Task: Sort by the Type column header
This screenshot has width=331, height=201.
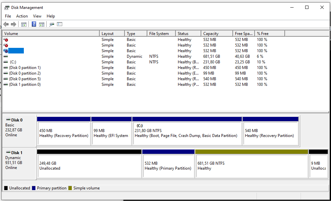Action: (136, 33)
